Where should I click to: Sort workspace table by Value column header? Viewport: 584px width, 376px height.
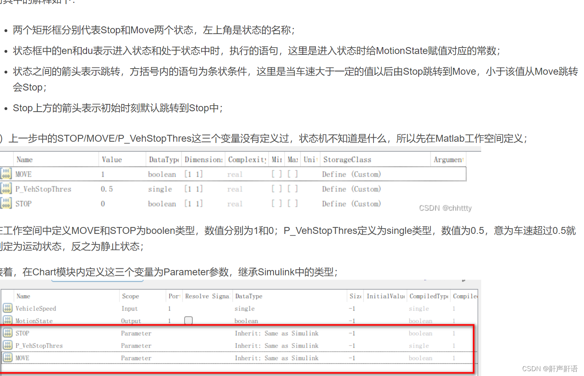112,160
